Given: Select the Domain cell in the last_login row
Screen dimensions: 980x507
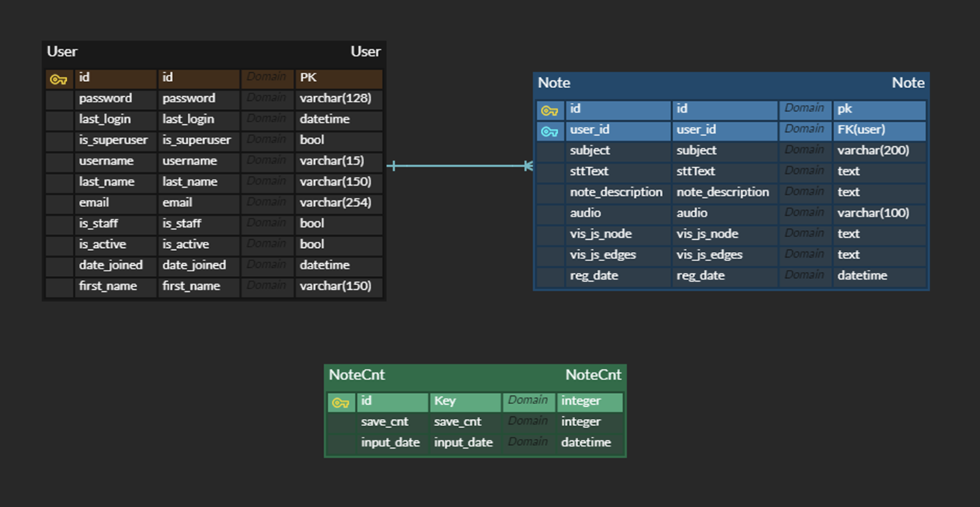Looking at the screenshot, I should (x=267, y=120).
